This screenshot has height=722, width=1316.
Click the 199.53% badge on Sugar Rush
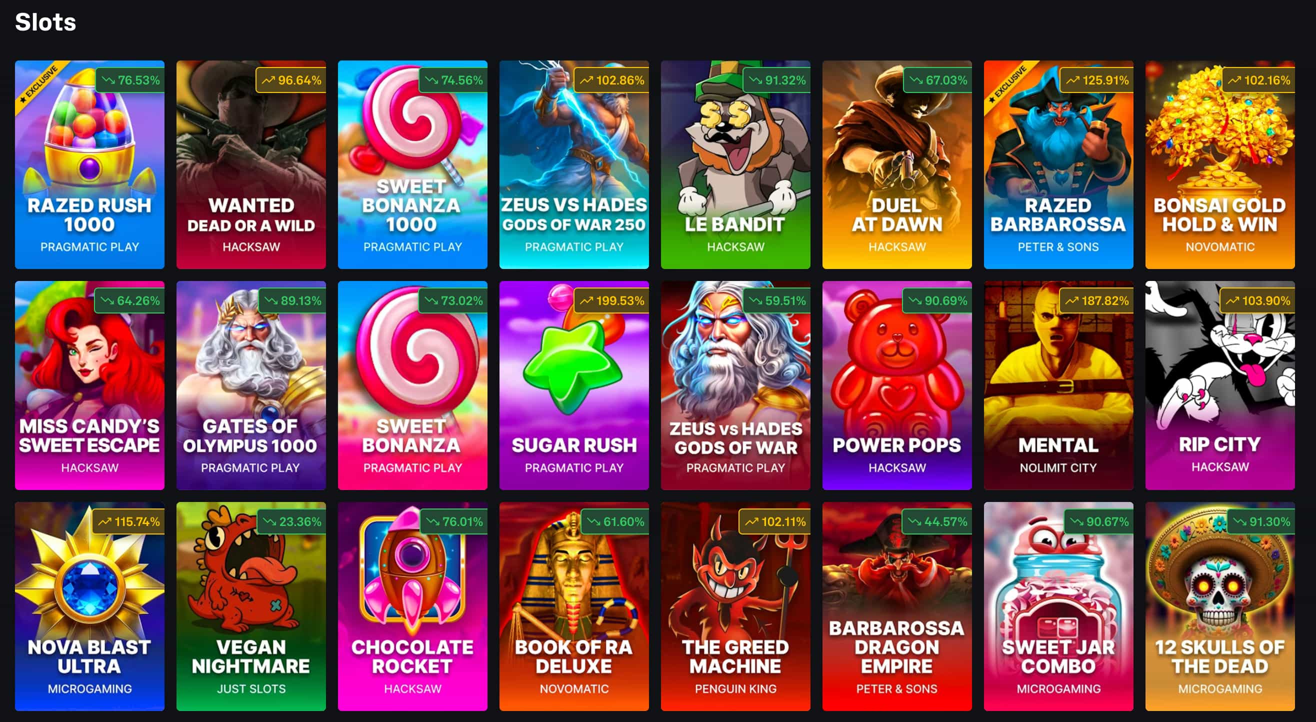click(x=611, y=301)
